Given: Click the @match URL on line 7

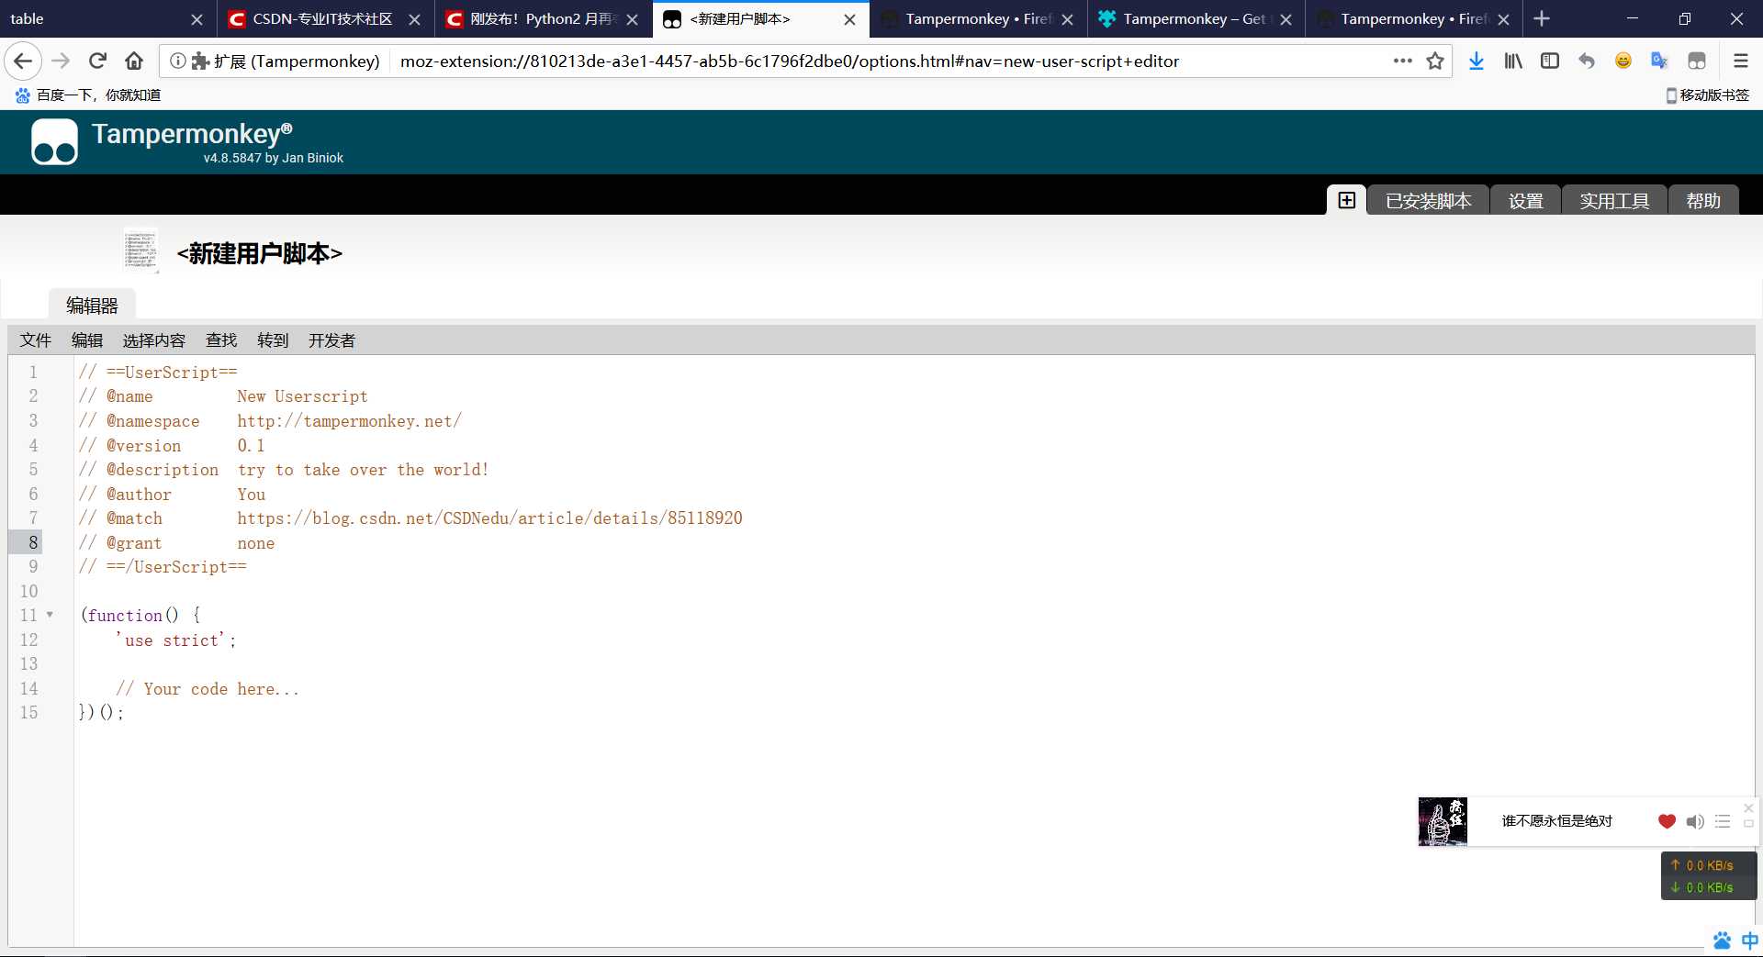Looking at the screenshot, I should (x=489, y=518).
